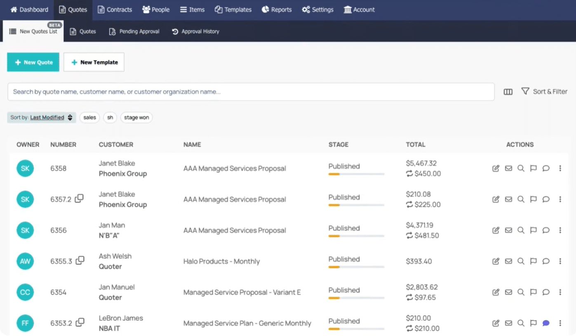Click the quote search field

[x=251, y=92]
